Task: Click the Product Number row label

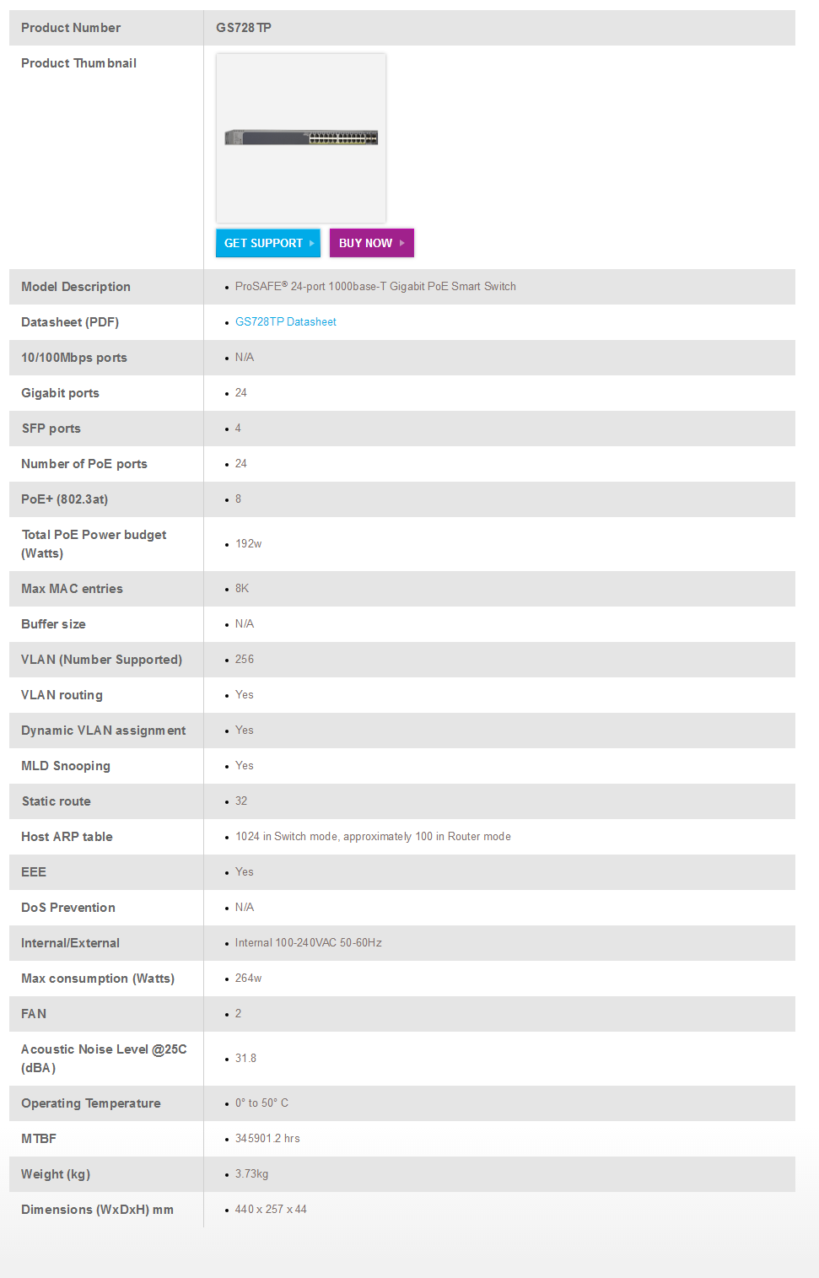Action: [71, 28]
